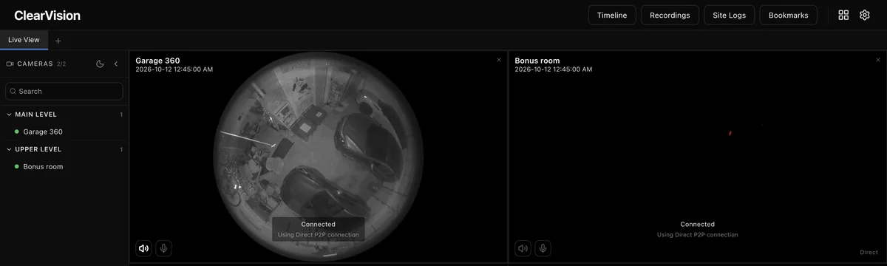Add a new view tab
This screenshot has width=887, height=266.
[x=58, y=40]
